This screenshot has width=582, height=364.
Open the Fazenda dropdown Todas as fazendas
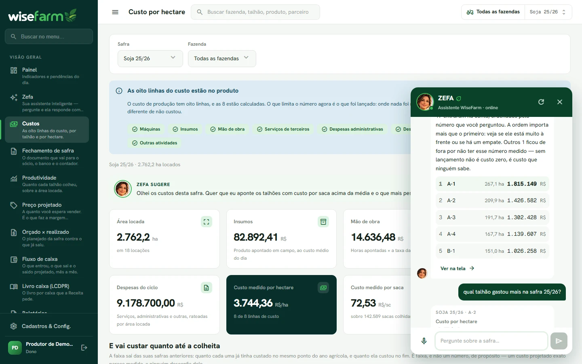(222, 59)
